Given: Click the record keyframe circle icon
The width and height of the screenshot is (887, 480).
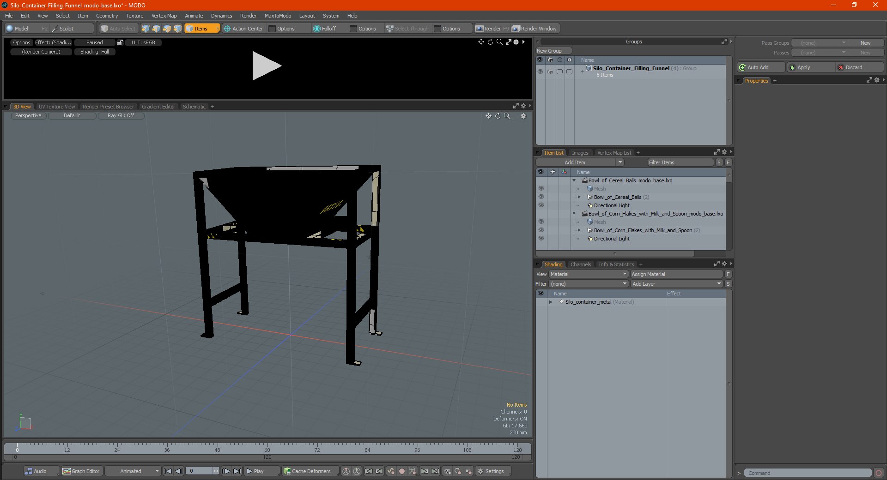Looking at the screenshot, I should click(402, 471).
